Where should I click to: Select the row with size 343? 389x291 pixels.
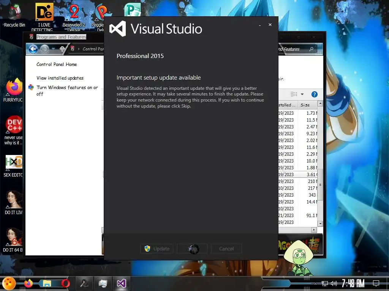298,195
